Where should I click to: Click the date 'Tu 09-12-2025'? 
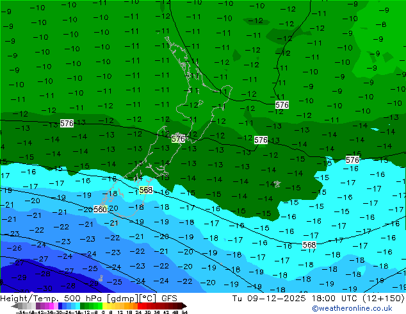coord(269,299)
